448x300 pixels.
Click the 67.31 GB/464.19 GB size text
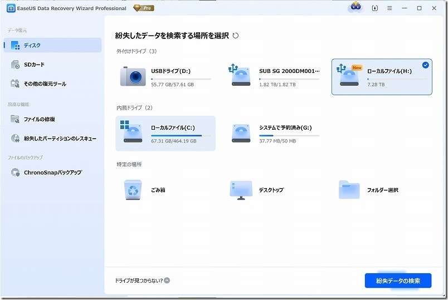174,141
